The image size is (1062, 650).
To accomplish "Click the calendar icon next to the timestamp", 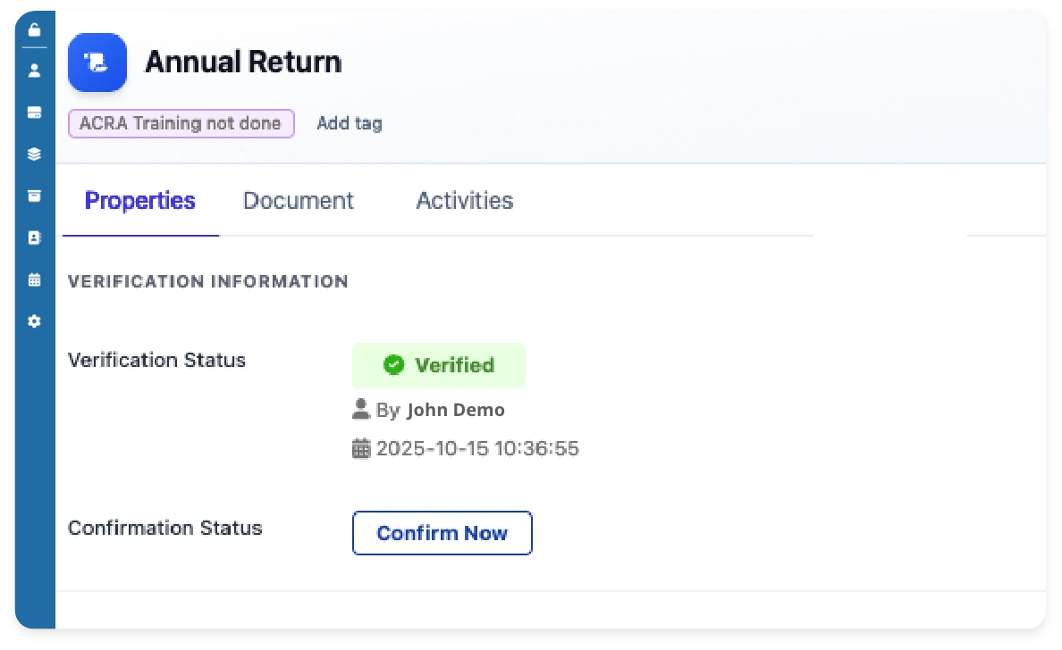I will tap(361, 449).
